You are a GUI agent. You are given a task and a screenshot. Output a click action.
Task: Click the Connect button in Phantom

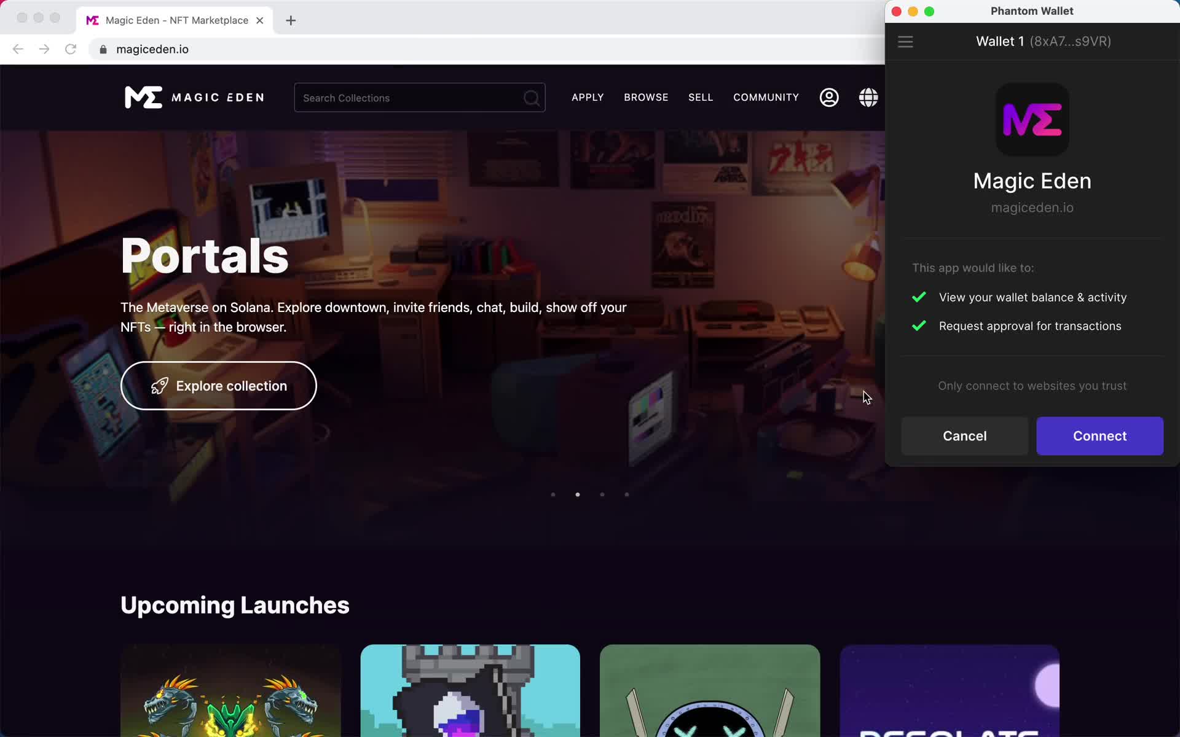coord(1100,435)
